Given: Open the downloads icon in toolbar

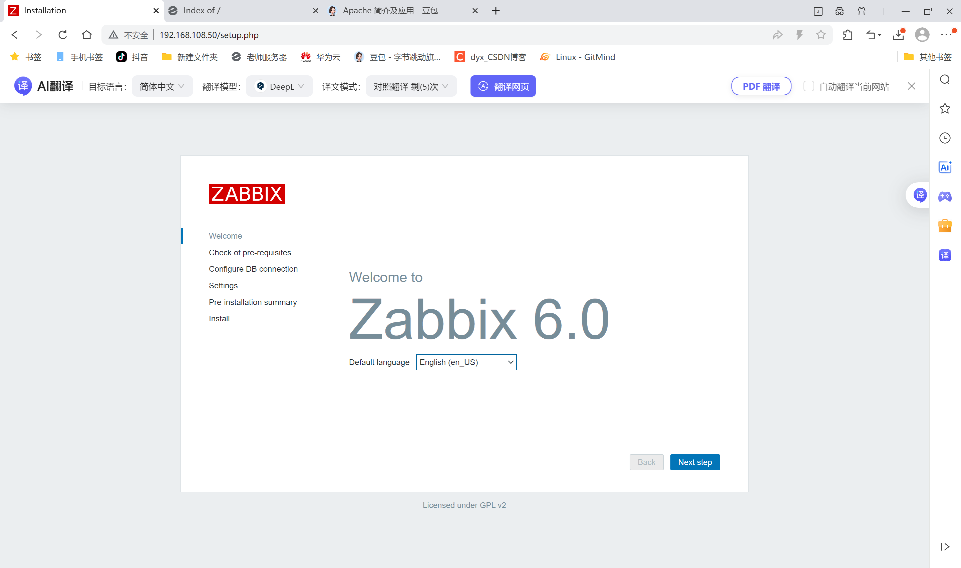Looking at the screenshot, I should [898, 35].
